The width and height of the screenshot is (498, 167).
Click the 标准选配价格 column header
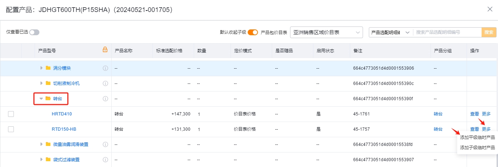169,51
